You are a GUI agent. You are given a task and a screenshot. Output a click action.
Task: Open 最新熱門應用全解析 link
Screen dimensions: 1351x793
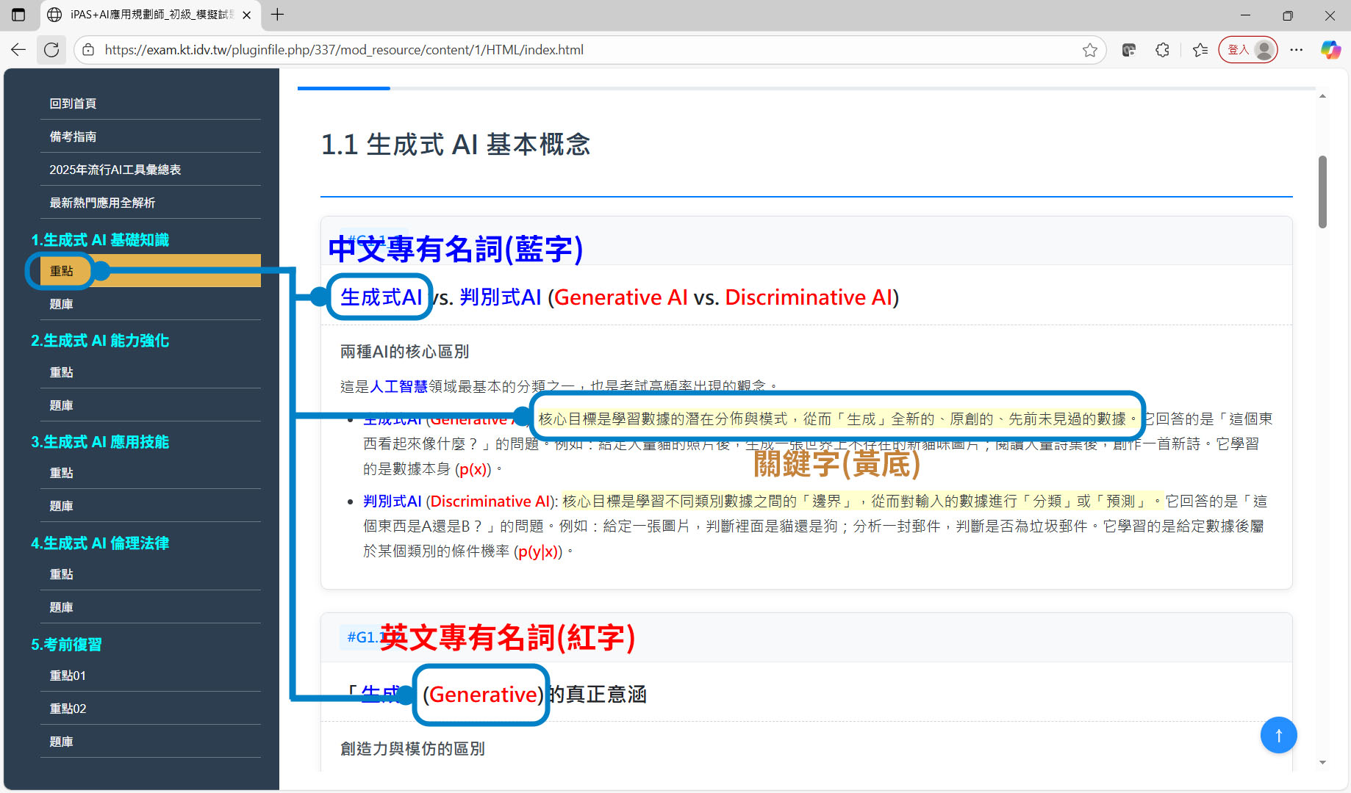click(102, 203)
